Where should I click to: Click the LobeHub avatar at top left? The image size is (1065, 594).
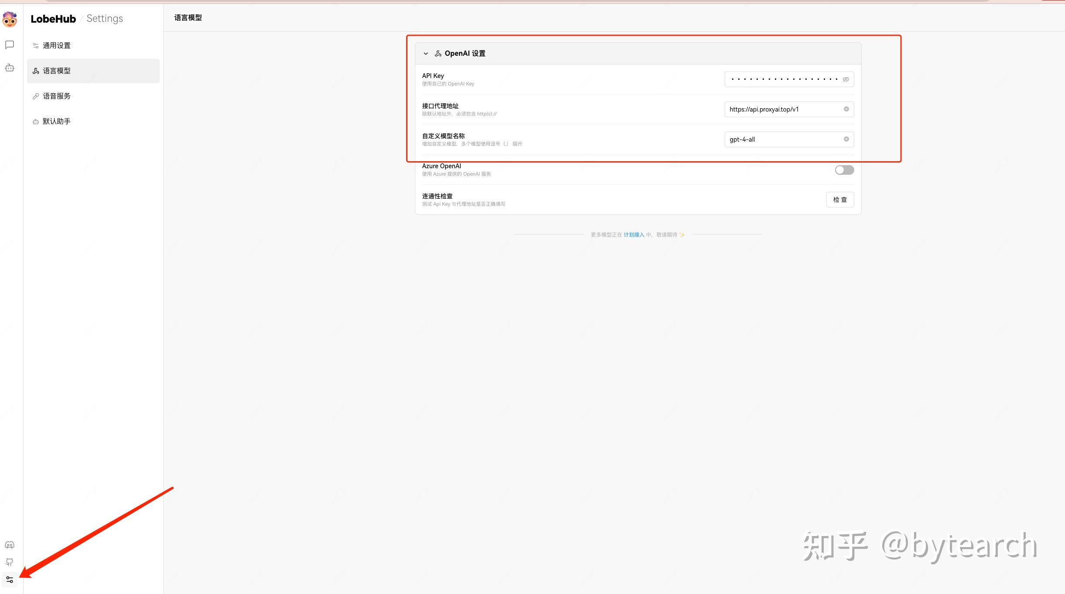10,19
